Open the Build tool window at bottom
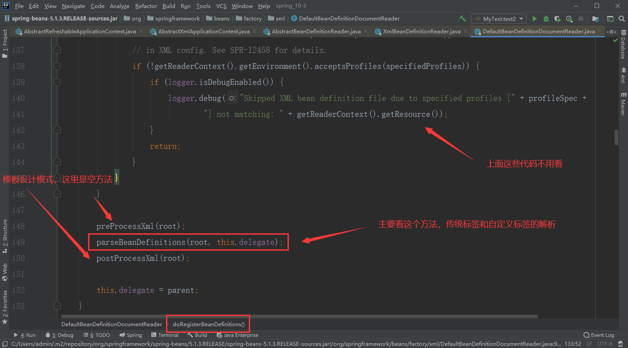The height and width of the screenshot is (348, 628). [197, 335]
